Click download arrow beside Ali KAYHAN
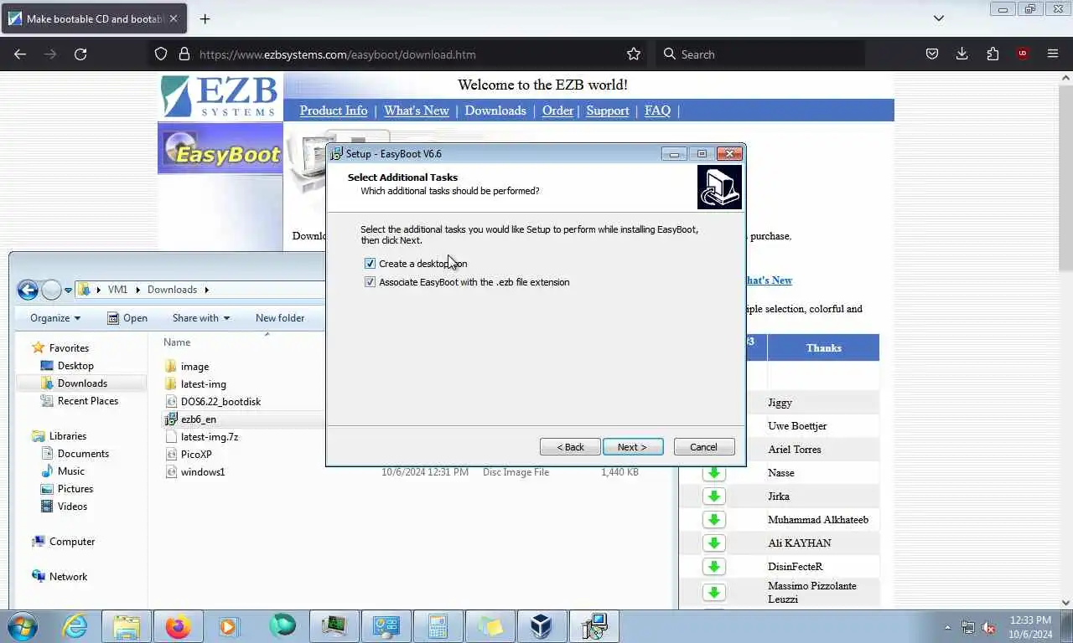The image size is (1073, 643). click(x=714, y=543)
